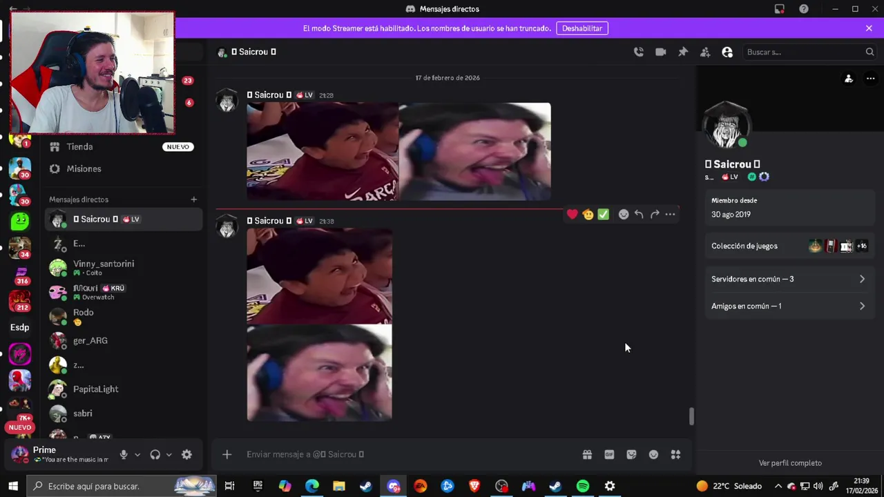
Task: Send a gift via gift icon
Action: 587,454
